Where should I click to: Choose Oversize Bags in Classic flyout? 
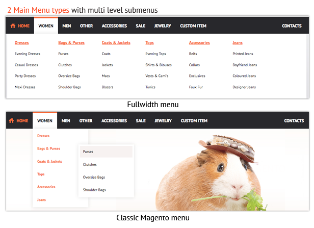94,178
